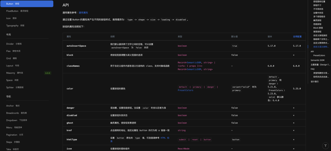Viewport: 331px width, 151px height.
Task: Click the reset value tag in htmlType row
Action: 195,140
